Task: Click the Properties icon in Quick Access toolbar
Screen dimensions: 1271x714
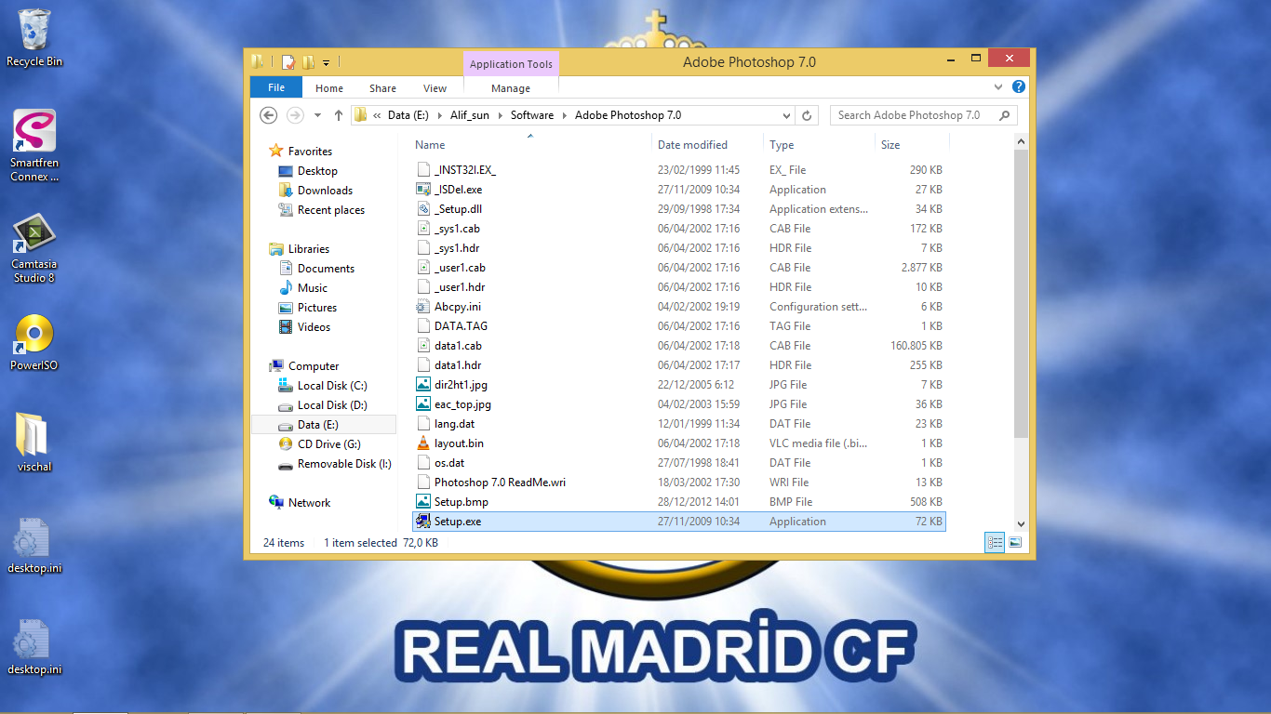Action: coord(288,61)
